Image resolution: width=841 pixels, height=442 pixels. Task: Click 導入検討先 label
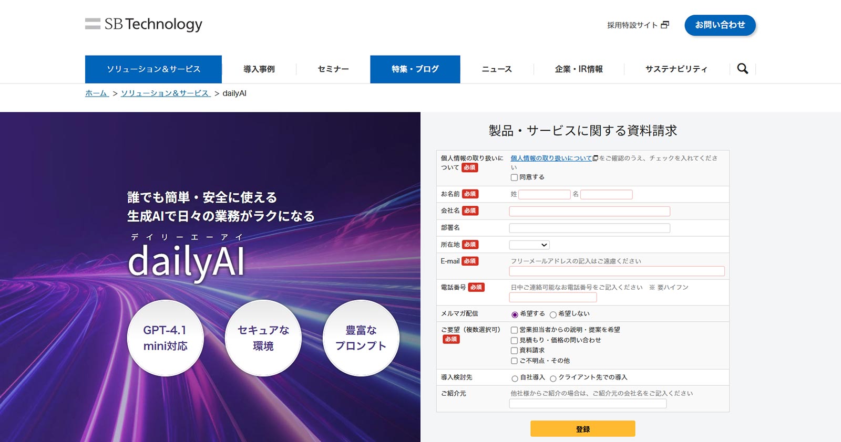[456, 377]
